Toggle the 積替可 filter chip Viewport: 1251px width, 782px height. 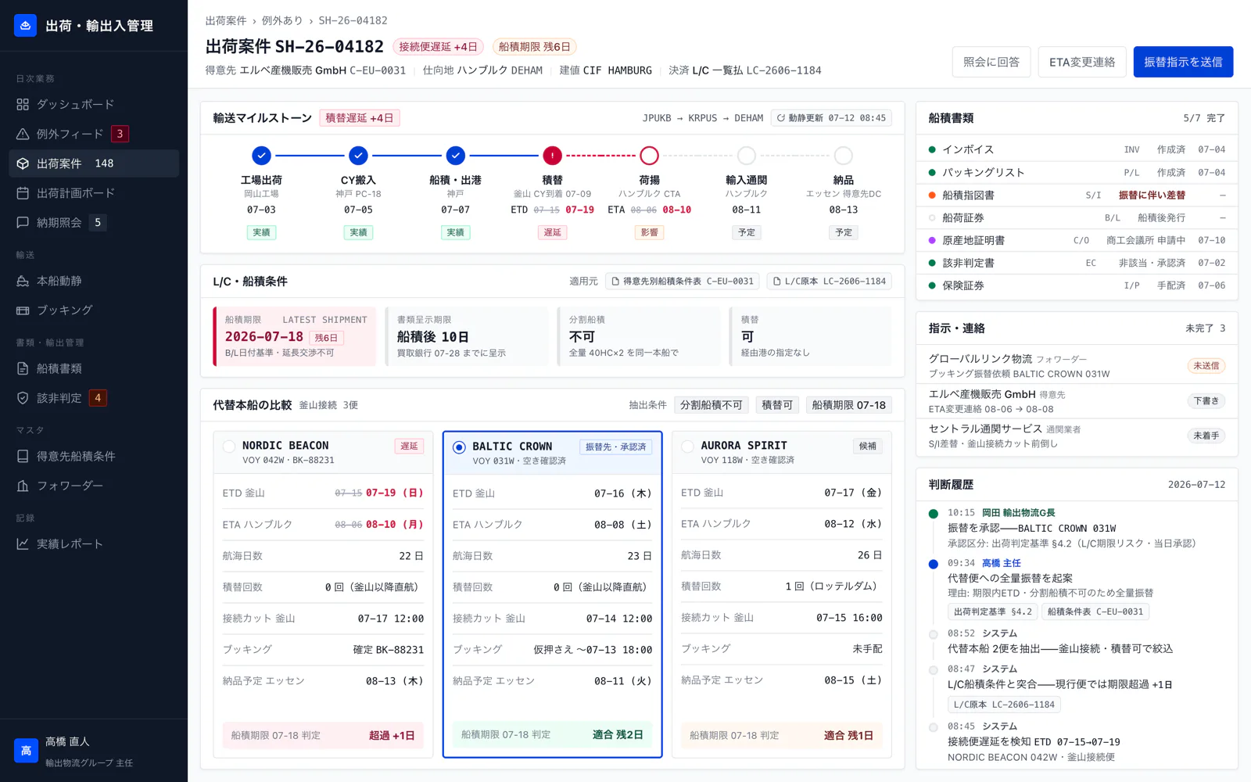(777, 405)
